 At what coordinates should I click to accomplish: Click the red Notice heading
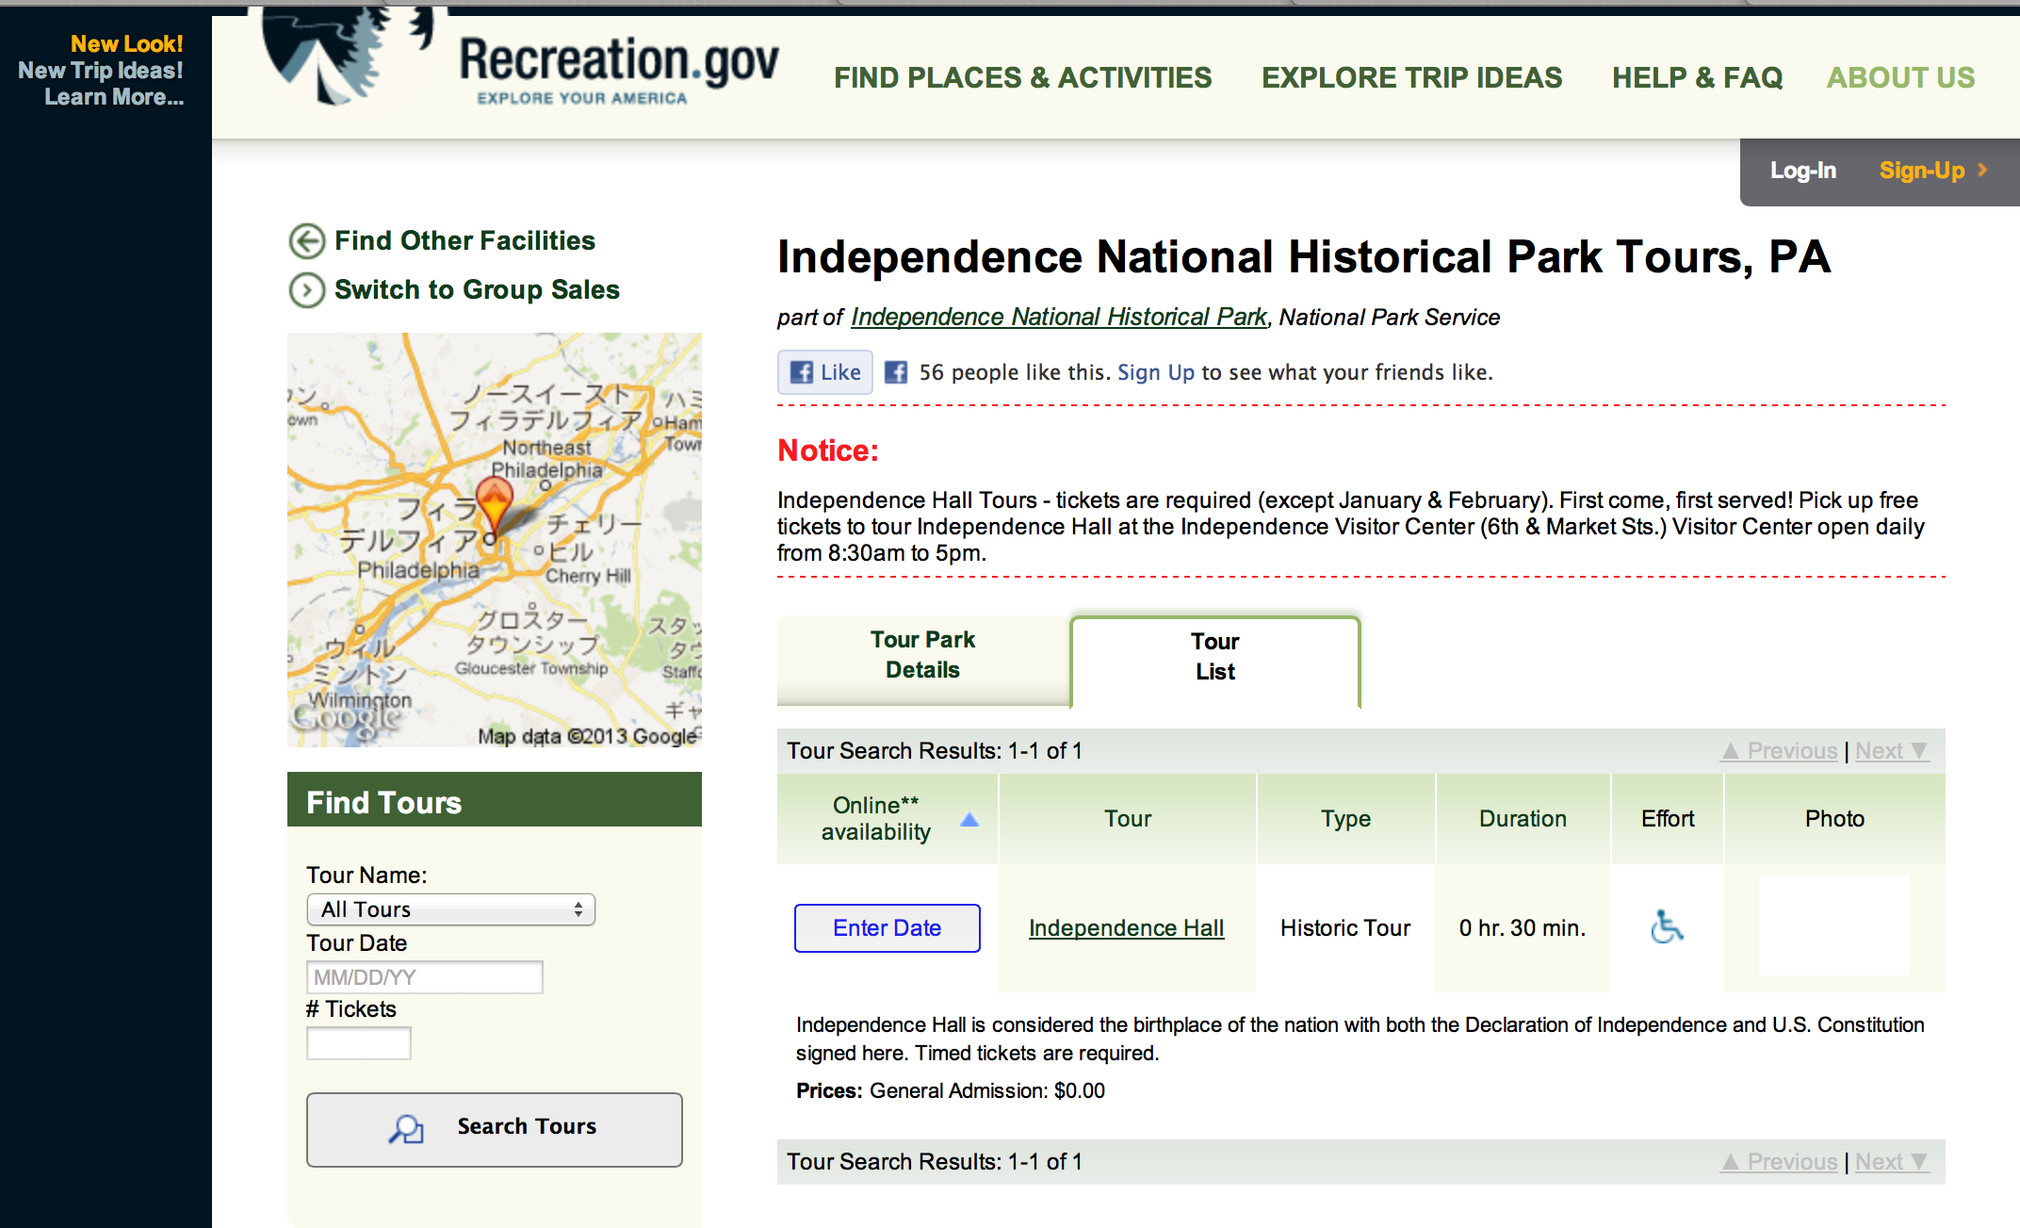(828, 450)
